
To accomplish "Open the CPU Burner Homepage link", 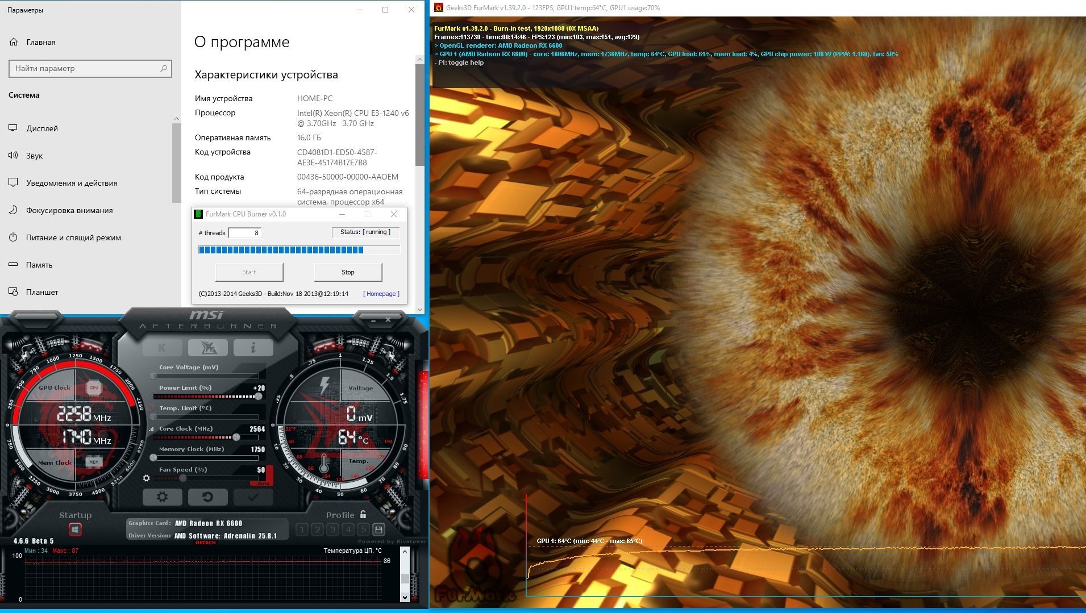I will [381, 294].
